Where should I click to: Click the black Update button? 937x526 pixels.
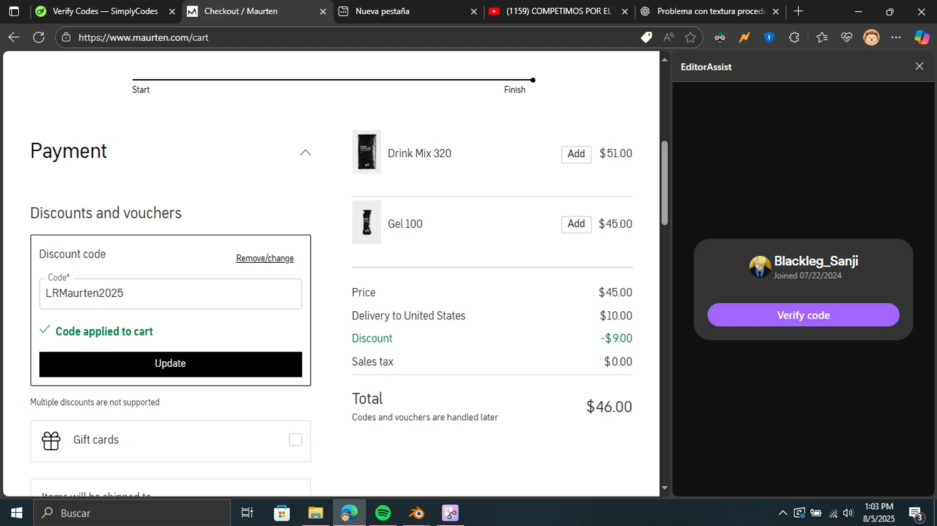pyautogui.click(x=171, y=364)
